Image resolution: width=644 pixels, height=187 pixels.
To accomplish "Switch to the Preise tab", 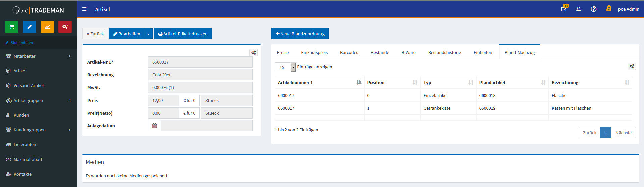I will click(283, 52).
